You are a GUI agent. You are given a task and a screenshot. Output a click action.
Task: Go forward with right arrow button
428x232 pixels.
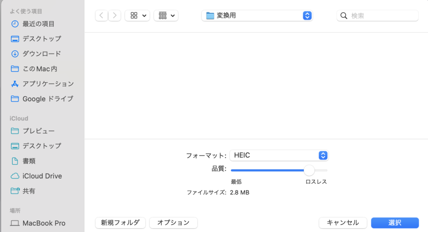[x=115, y=15]
